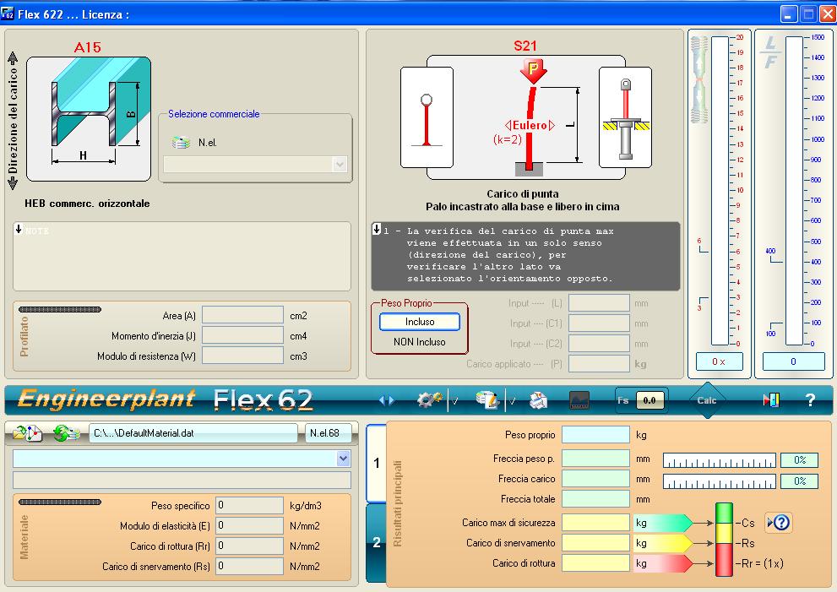This screenshot has width=837, height=592.
Task: Select NON Incluso self-weight option
Action: point(419,342)
